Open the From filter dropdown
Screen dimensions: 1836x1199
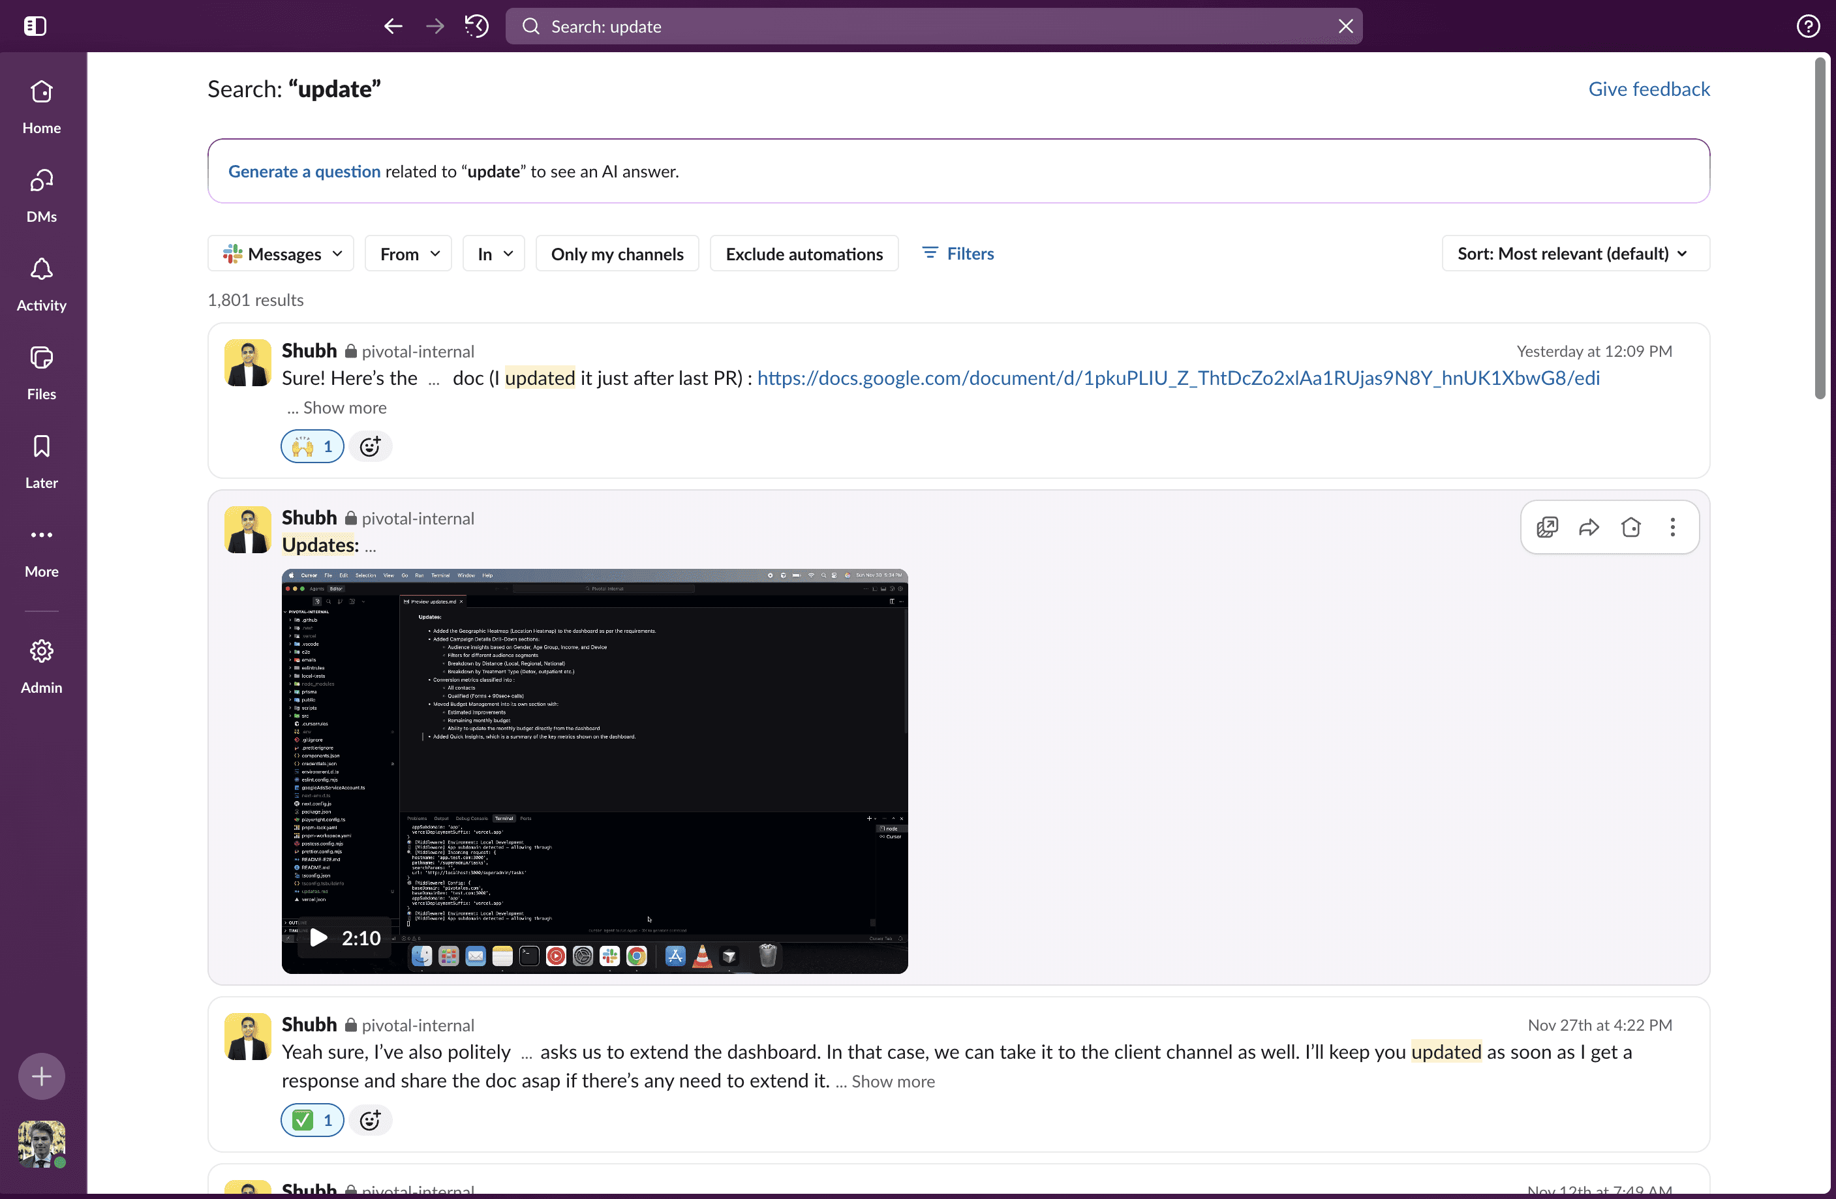pos(408,254)
